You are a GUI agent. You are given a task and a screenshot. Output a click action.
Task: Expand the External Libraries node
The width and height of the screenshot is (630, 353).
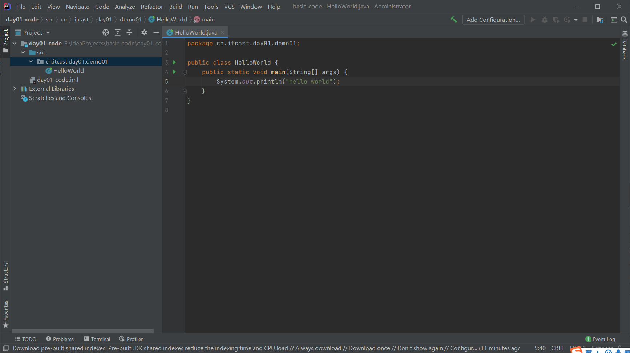click(15, 89)
